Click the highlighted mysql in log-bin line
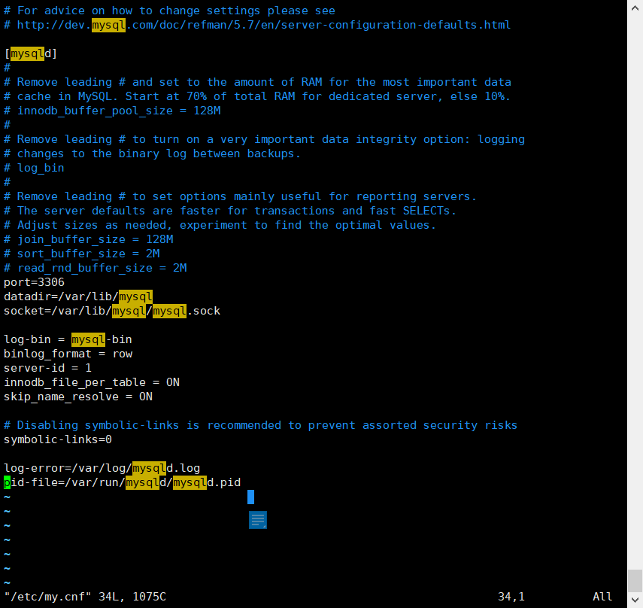 (88, 339)
